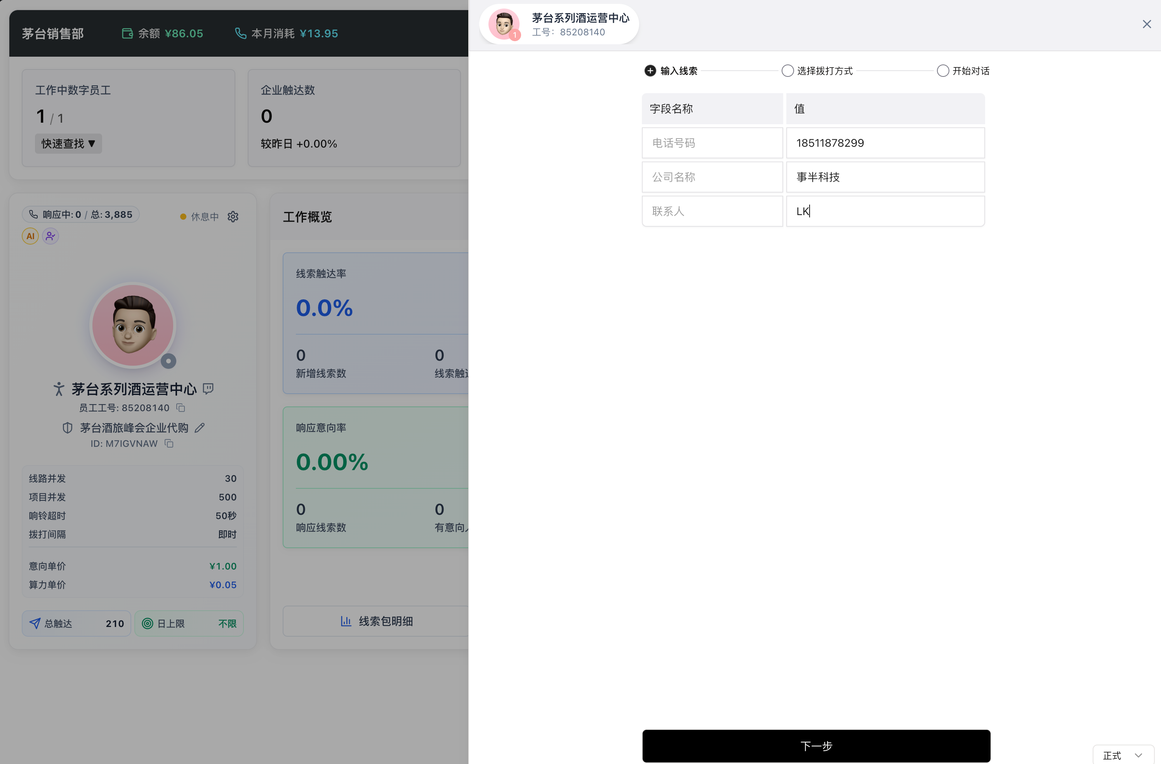Click the 联系人 field name input
This screenshot has height=764, width=1161.
point(712,211)
